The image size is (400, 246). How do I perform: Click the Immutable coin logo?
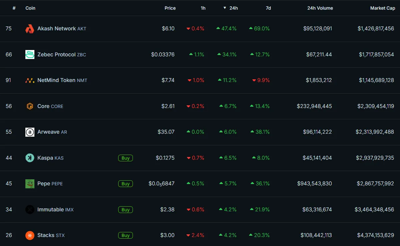point(30,210)
